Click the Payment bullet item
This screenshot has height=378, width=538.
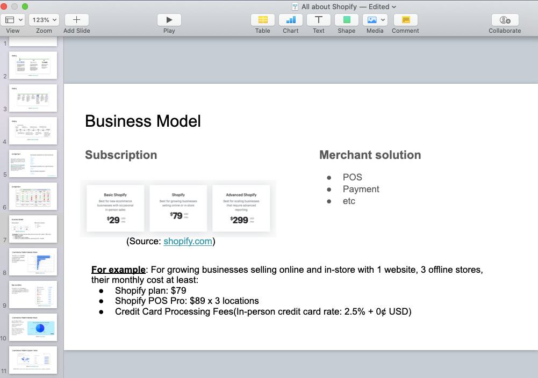tap(361, 189)
